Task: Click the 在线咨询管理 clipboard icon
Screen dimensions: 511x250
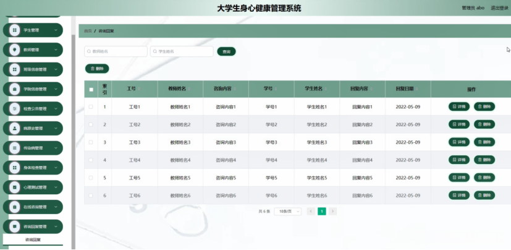Action: [14, 207]
